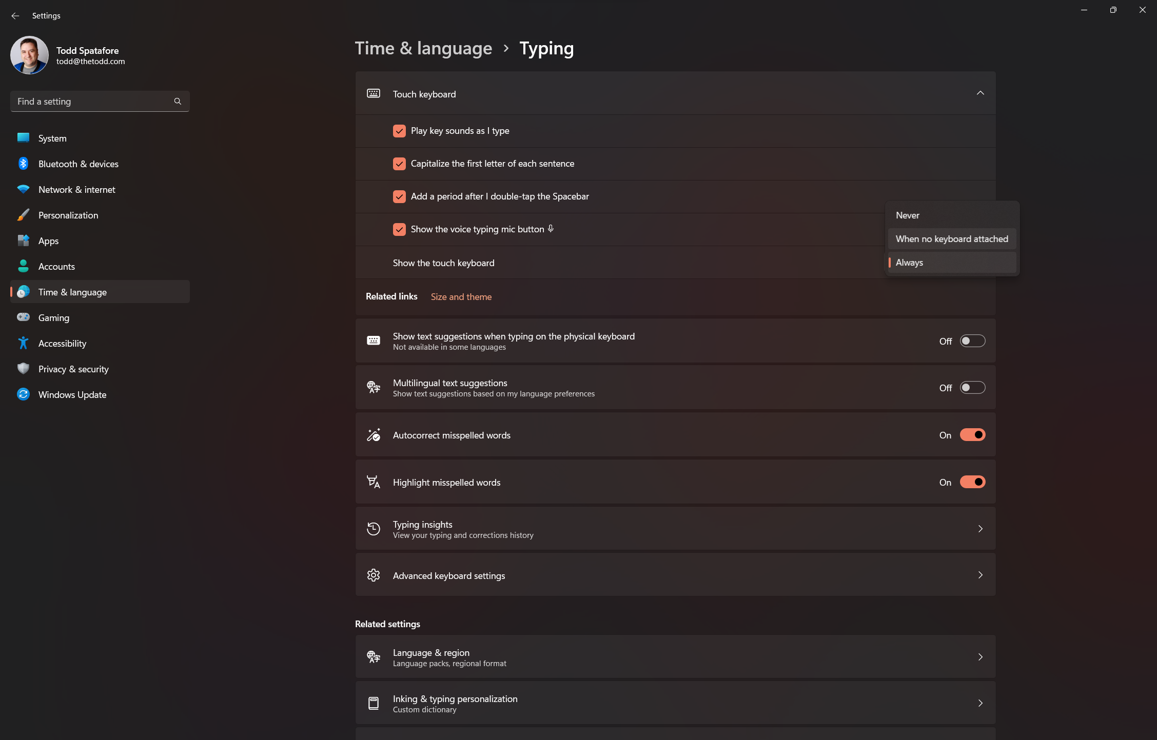This screenshot has width=1157, height=740.
Task: Uncheck Show the voice typing mic button
Action: 399,229
